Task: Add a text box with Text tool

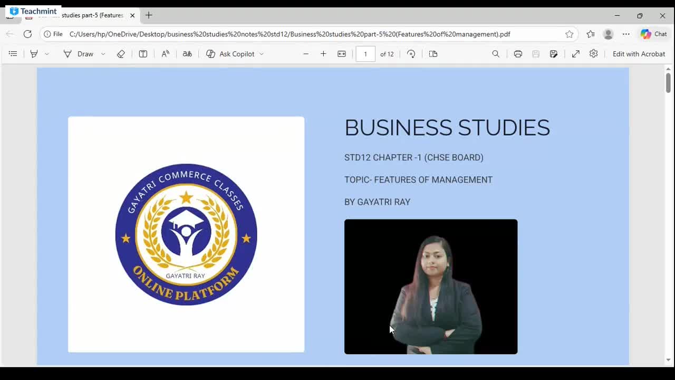Action: (x=143, y=54)
